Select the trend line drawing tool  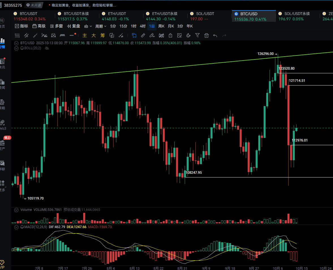(35, 35)
